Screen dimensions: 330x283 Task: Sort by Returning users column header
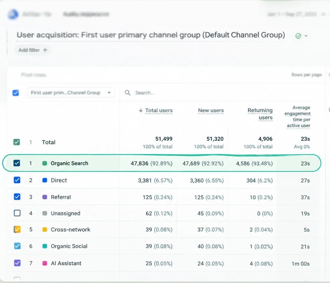click(x=260, y=114)
